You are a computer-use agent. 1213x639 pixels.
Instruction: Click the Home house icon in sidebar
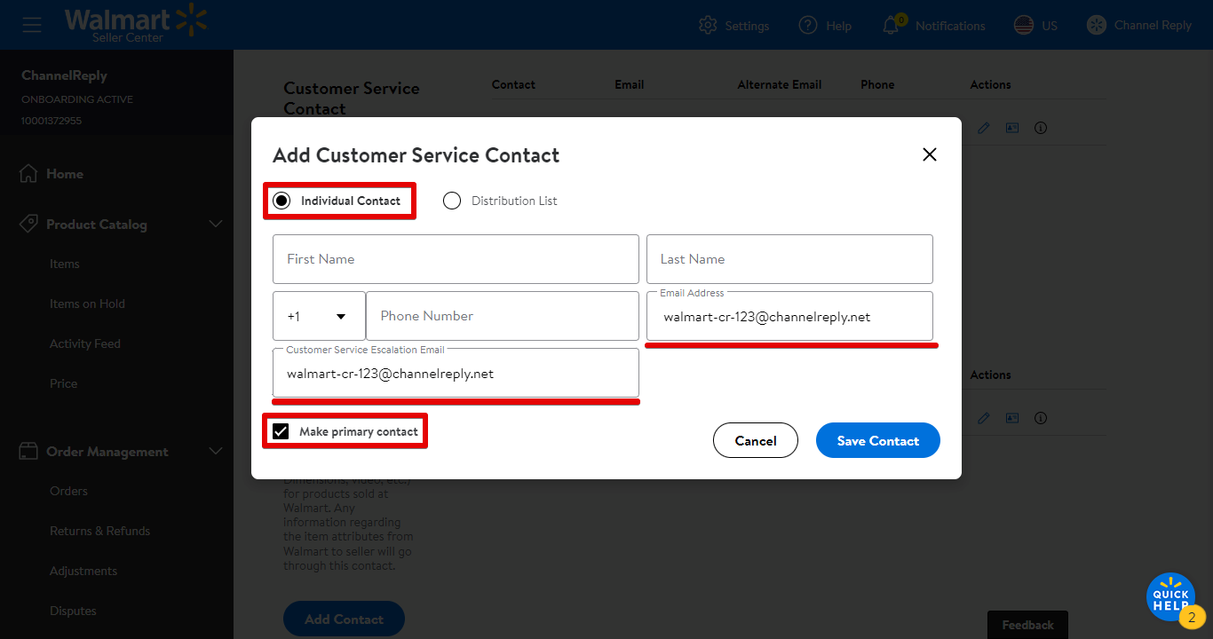[x=28, y=174]
